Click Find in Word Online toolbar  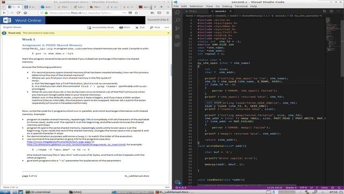click(x=155, y=27)
